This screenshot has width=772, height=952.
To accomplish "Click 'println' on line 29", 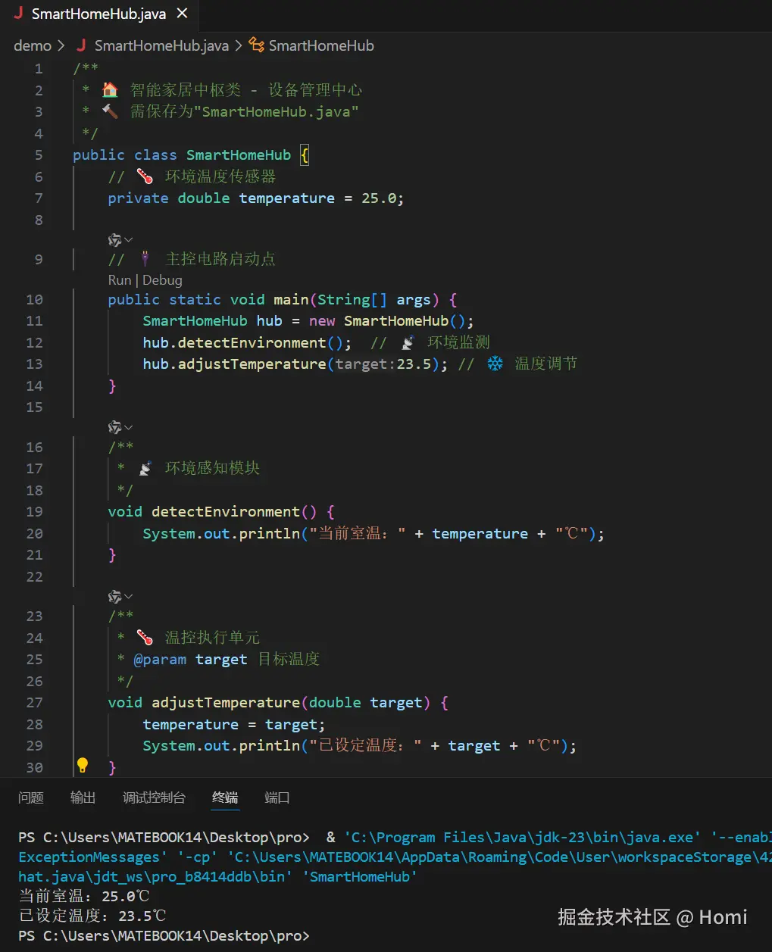I will click(x=269, y=746).
